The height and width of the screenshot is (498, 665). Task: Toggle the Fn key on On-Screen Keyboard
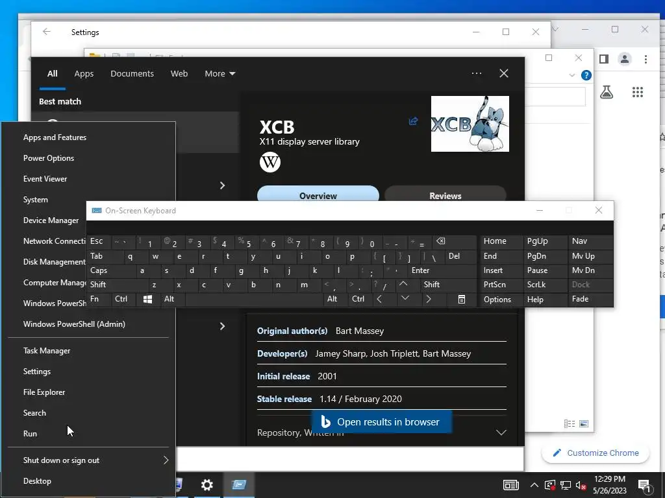[x=99, y=299]
